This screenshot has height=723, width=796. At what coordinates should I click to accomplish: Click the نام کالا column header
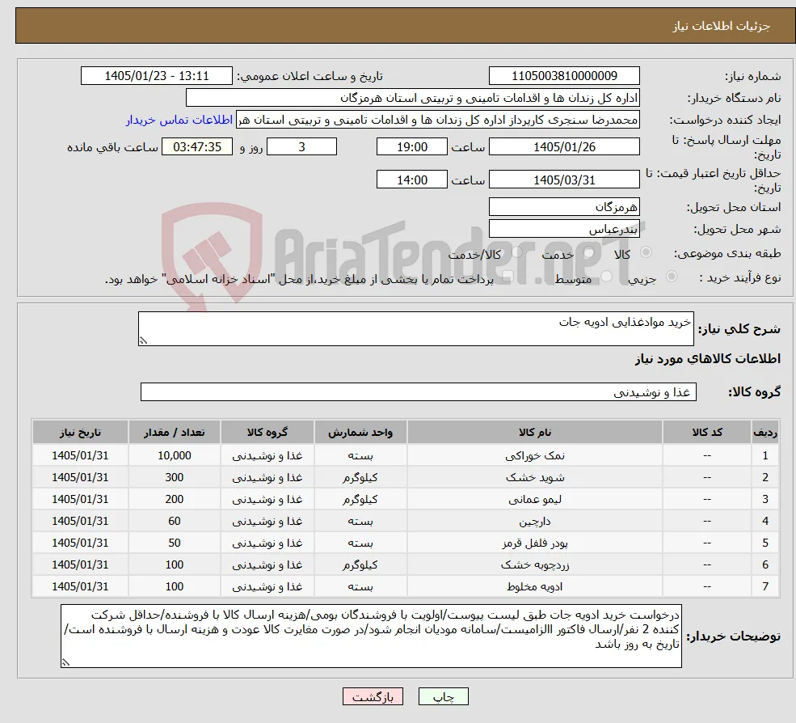click(534, 432)
